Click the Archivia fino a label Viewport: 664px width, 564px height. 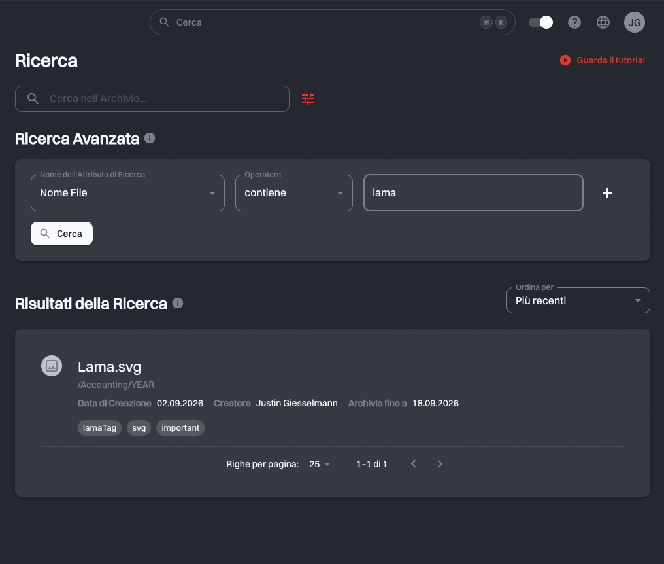point(377,403)
